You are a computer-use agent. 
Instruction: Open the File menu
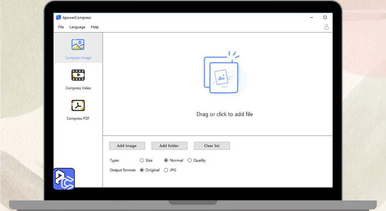point(61,27)
